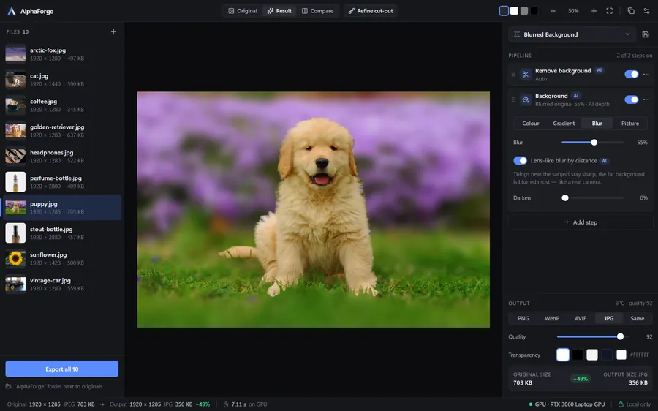Pick the black transparency fill swatch

pyautogui.click(x=578, y=355)
